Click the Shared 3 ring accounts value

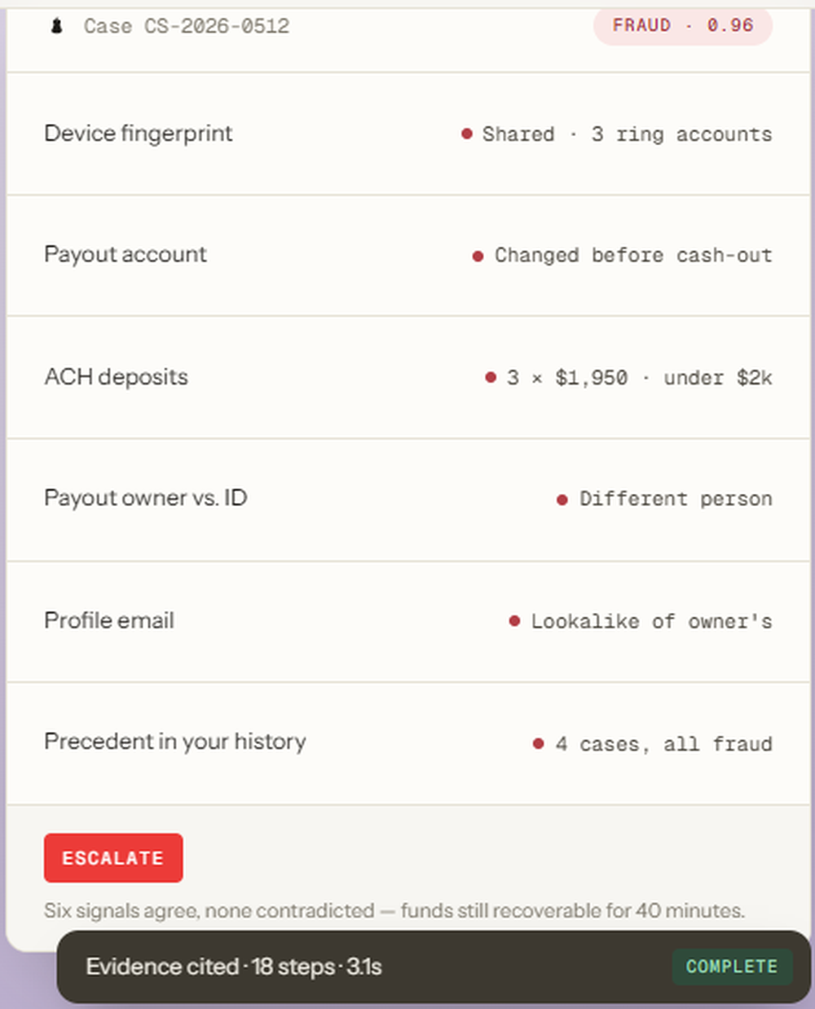tap(627, 134)
